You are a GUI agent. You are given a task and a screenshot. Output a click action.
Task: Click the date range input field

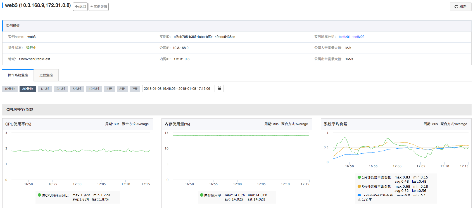pyautogui.click(x=178, y=89)
